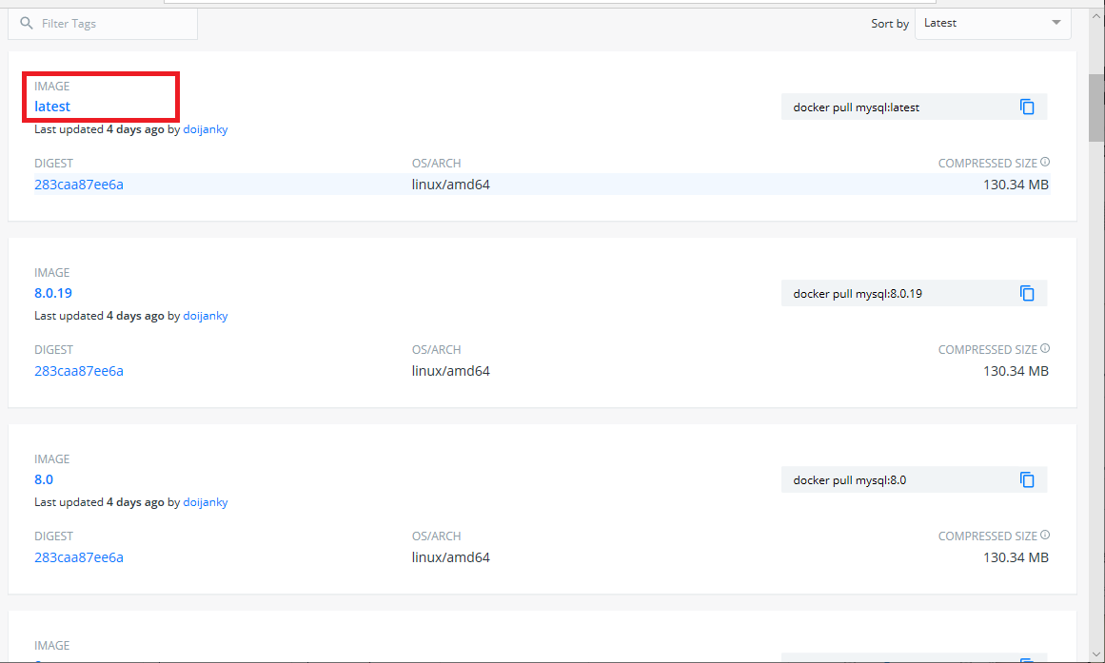Image resolution: width=1105 pixels, height=663 pixels.
Task: Click the scrollbar down arrow
Action: [x=1096, y=654]
